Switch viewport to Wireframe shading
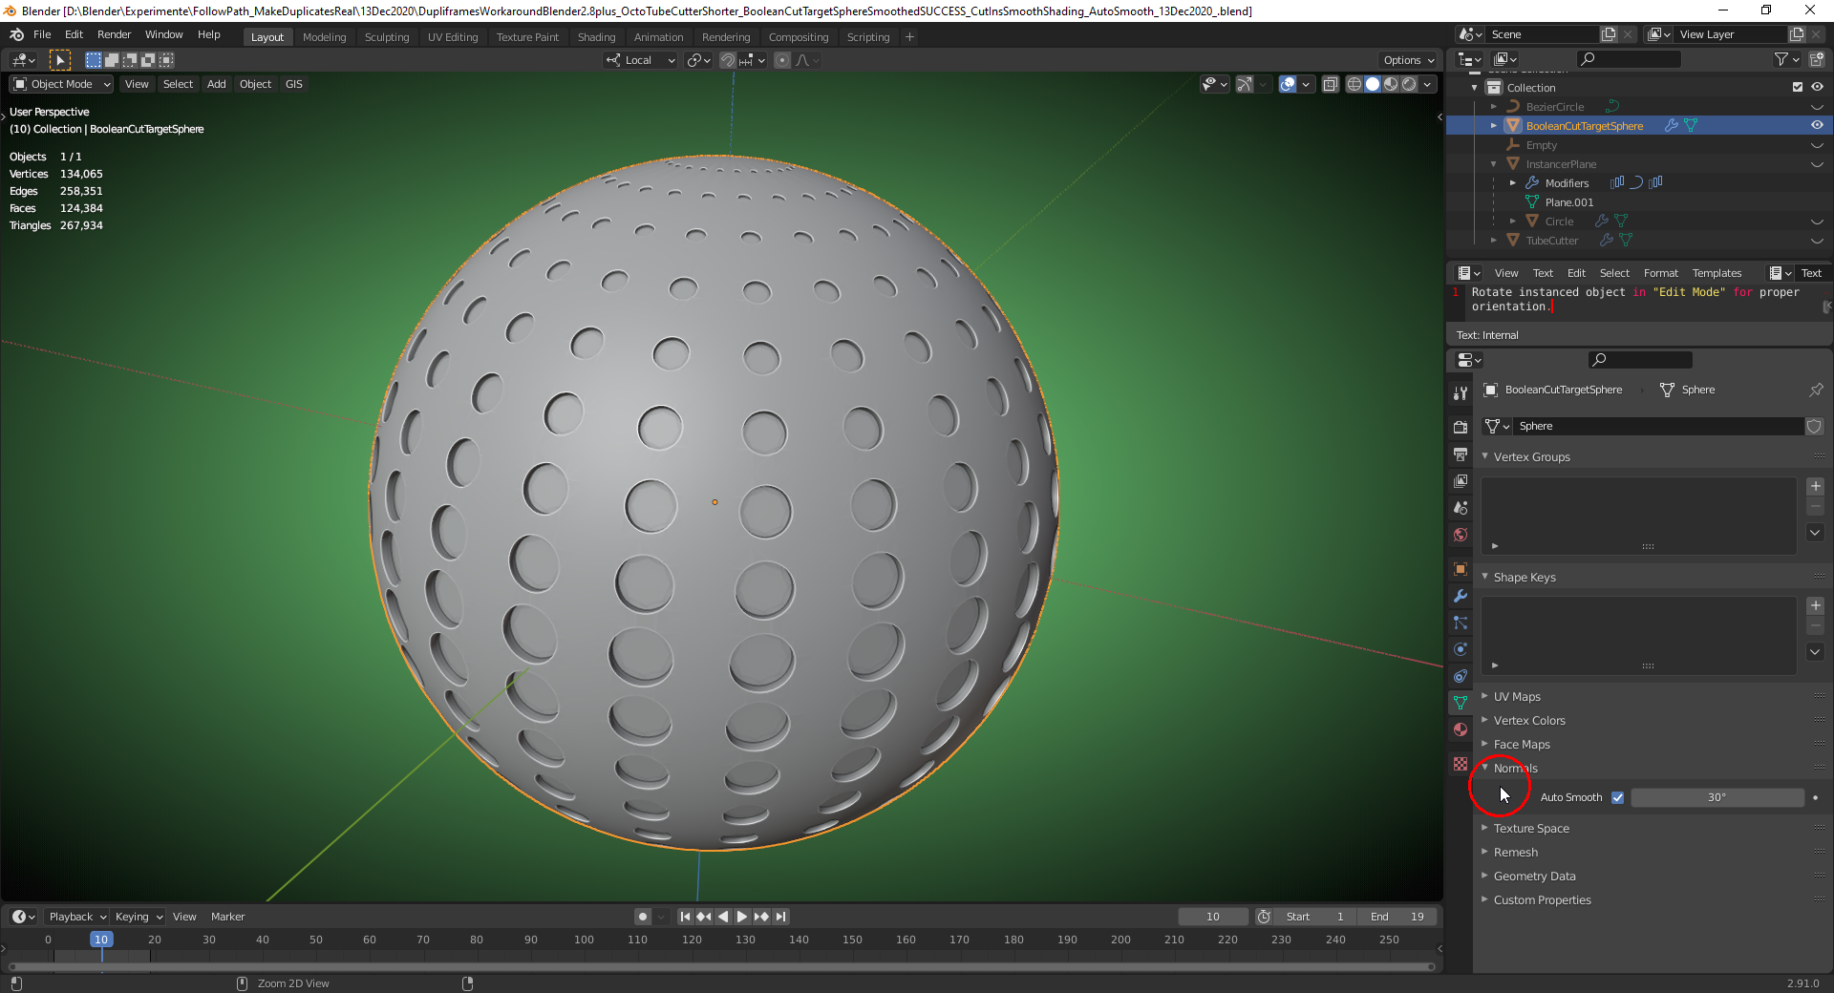Image resolution: width=1834 pixels, height=993 pixels. click(1354, 84)
